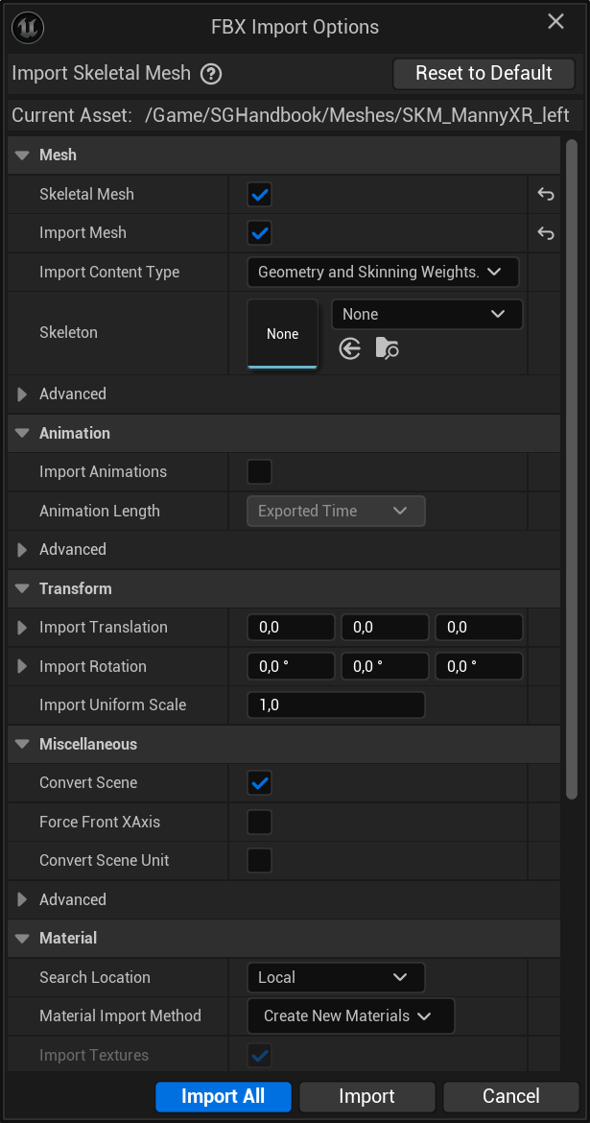Open the Material Import Method dropdown
Screen dimensions: 590x1123
tap(350, 1015)
